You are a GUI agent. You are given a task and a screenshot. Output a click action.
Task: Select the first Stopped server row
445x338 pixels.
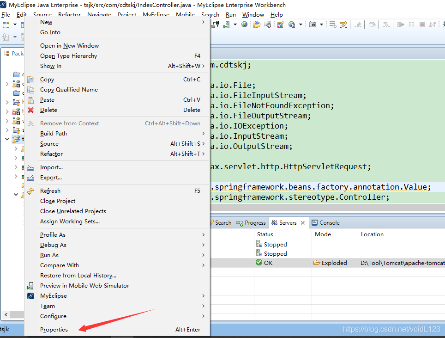tap(327, 245)
